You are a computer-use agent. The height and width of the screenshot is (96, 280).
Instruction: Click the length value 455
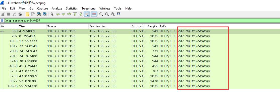155,66
